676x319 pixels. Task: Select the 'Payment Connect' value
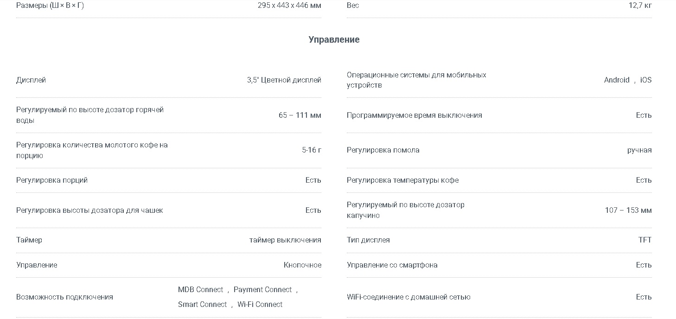coord(262,290)
